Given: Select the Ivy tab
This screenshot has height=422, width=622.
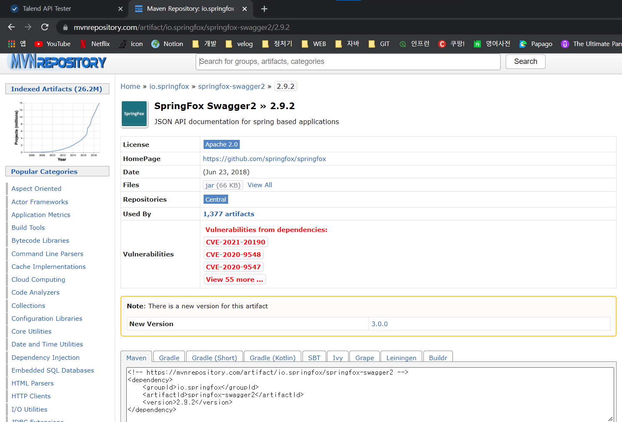Looking at the screenshot, I should click(x=338, y=358).
